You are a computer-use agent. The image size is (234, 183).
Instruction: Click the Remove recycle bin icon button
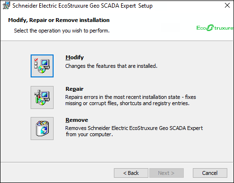pos(42,129)
